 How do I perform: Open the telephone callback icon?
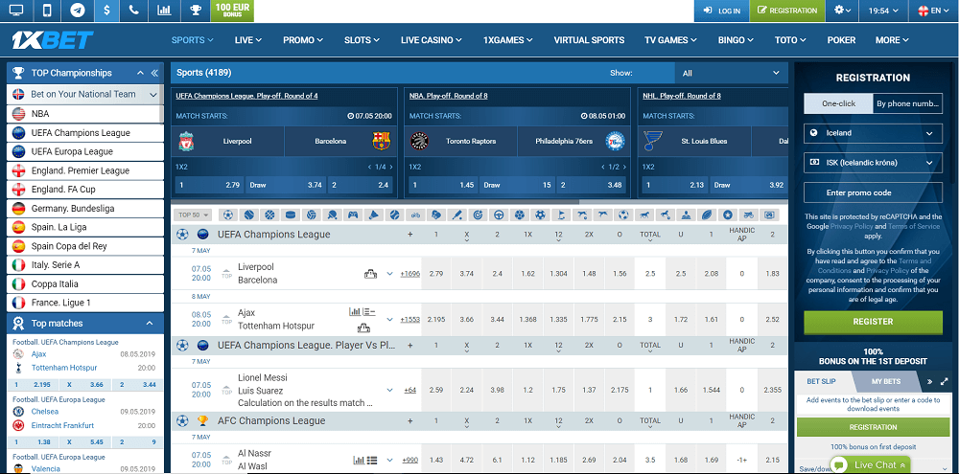(134, 11)
